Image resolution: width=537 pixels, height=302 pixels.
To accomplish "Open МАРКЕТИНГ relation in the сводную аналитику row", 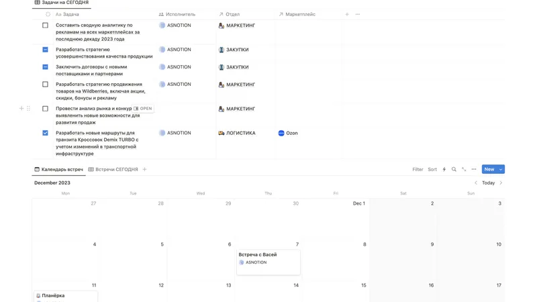I will 237,26.
